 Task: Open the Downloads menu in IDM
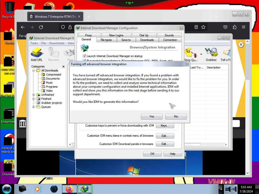57,43
